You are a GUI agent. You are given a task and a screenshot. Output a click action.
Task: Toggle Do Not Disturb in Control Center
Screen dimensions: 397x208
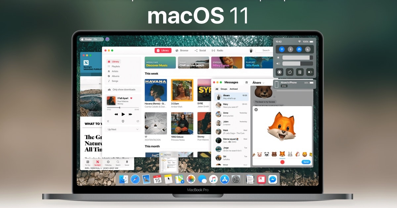[308, 49]
